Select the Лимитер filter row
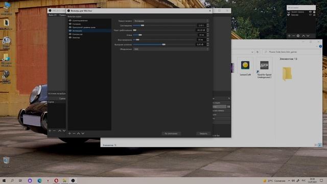 pos(89,37)
